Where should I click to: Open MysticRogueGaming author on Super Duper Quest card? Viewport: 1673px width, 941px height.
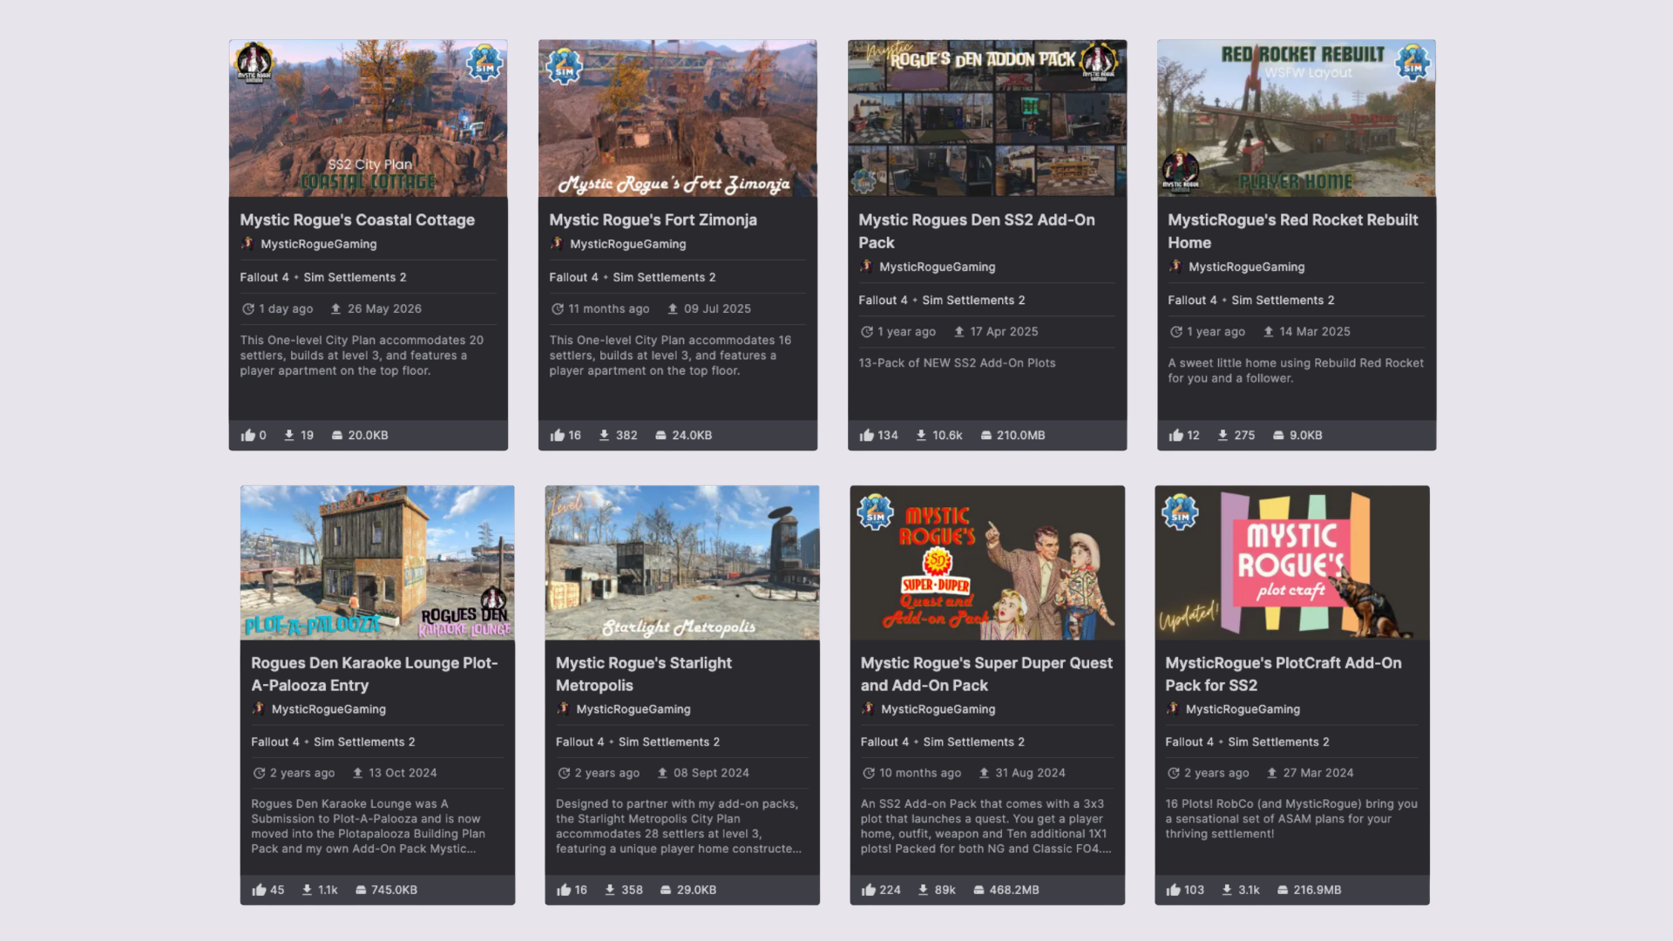(938, 709)
